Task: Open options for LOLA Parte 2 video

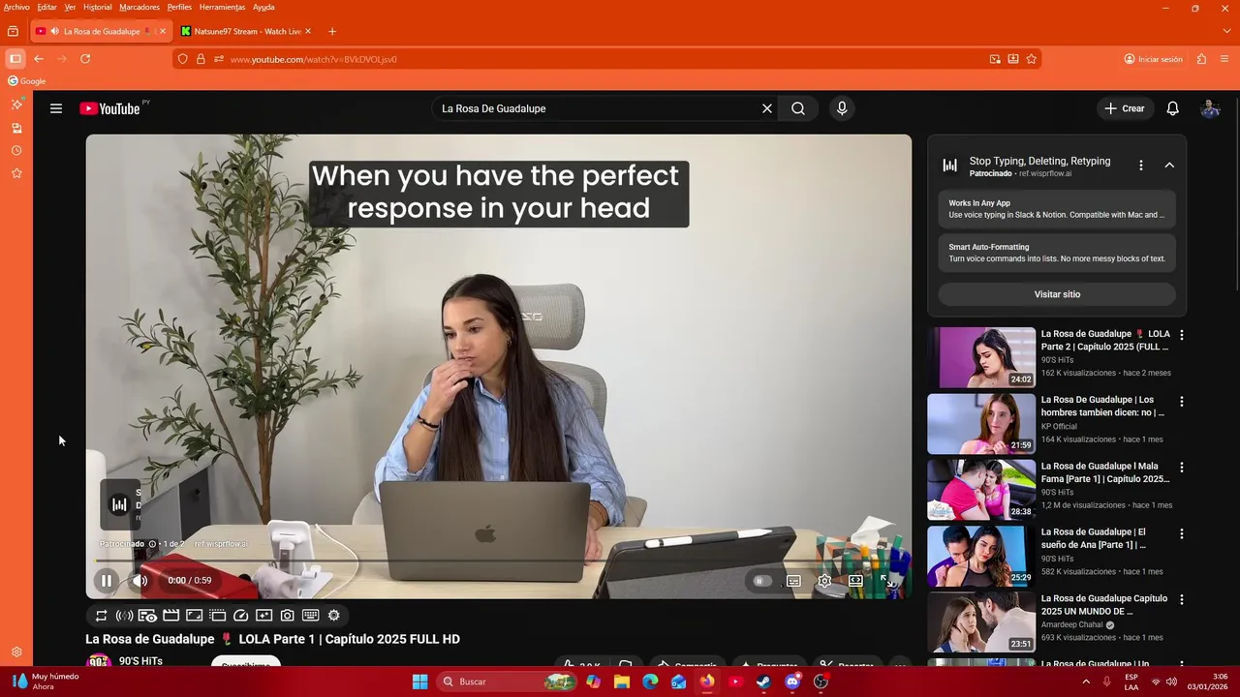Action: click(1182, 335)
